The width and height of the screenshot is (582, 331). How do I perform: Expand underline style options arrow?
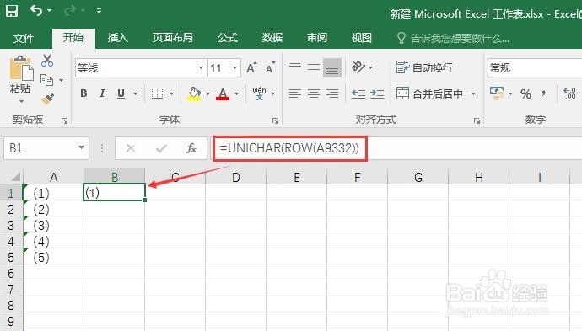(x=135, y=93)
